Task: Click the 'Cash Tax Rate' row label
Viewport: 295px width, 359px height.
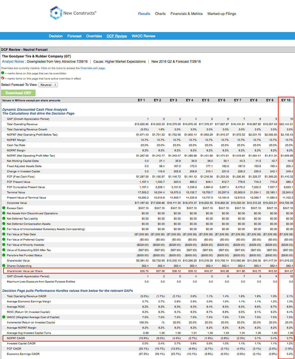Action: [x=16, y=145]
